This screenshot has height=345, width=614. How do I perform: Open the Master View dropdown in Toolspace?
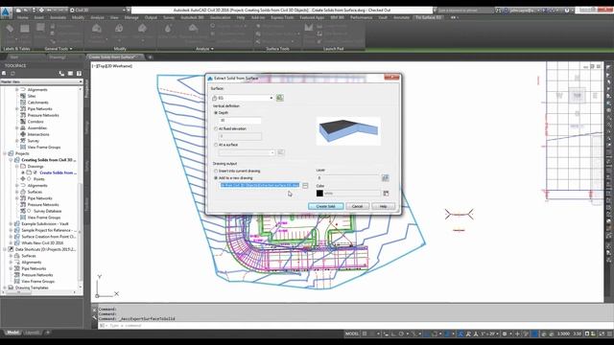41,81
